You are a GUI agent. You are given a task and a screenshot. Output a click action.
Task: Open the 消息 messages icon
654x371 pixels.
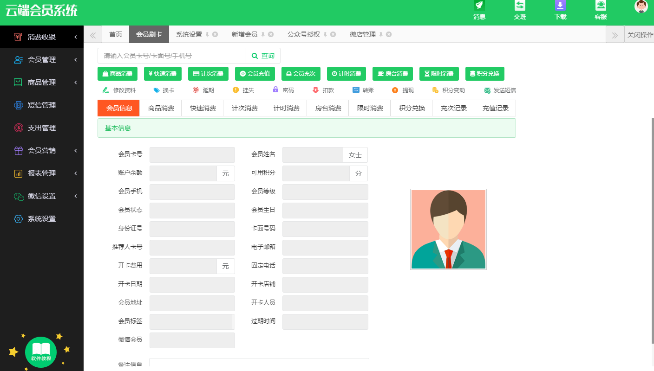click(x=479, y=6)
